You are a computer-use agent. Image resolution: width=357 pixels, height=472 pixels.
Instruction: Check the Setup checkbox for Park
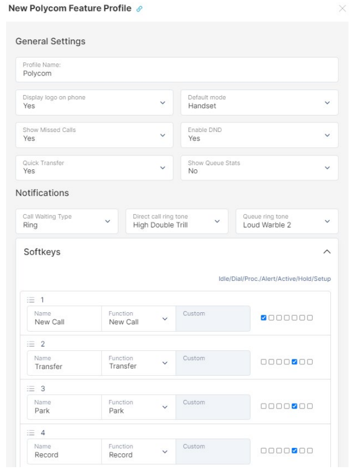pyautogui.click(x=310, y=406)
